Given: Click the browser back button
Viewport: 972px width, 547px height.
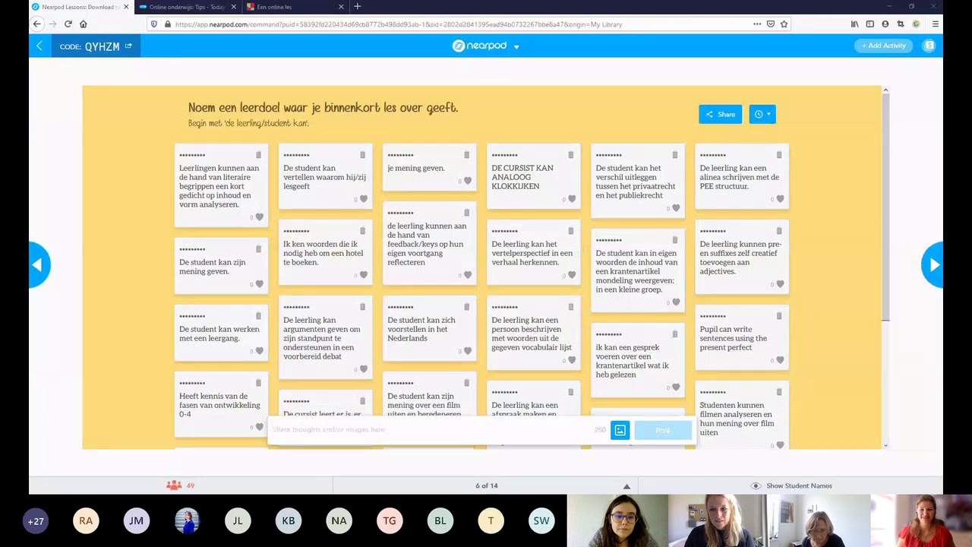Looking at the screenshot, I should pos(36,24).
